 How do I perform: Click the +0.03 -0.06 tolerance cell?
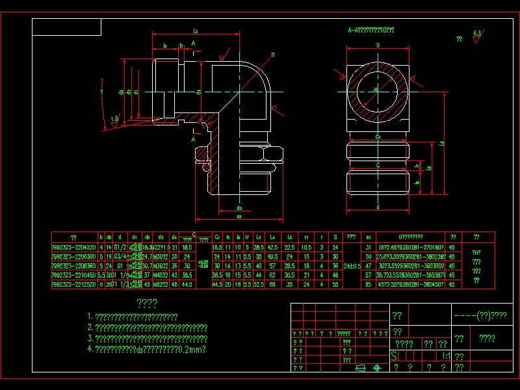pyautogui.click(x=203, y=264)
